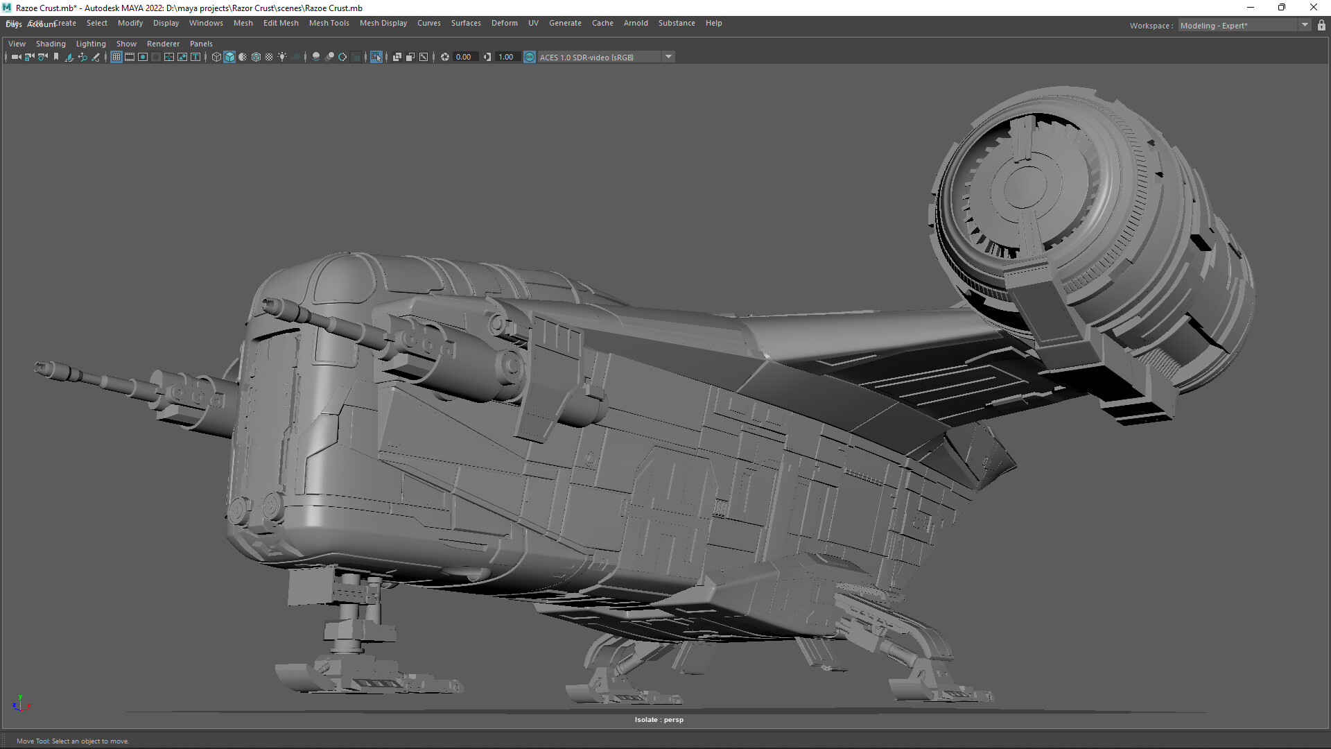Screen dimensions: 1331x749
Task: Toggle the Isolate Select icon
Action: click(x=376, y=57)
